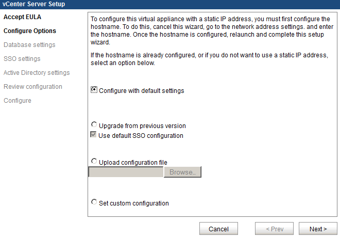Image resolution: width=340 pixels, height=237 pixels.
Task: Click the Browse button
Action: [x=182, y=172]
